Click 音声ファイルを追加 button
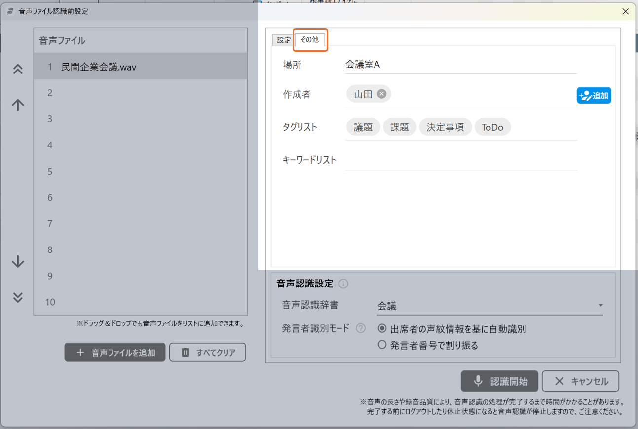638x429 pixels. point(115,353)
